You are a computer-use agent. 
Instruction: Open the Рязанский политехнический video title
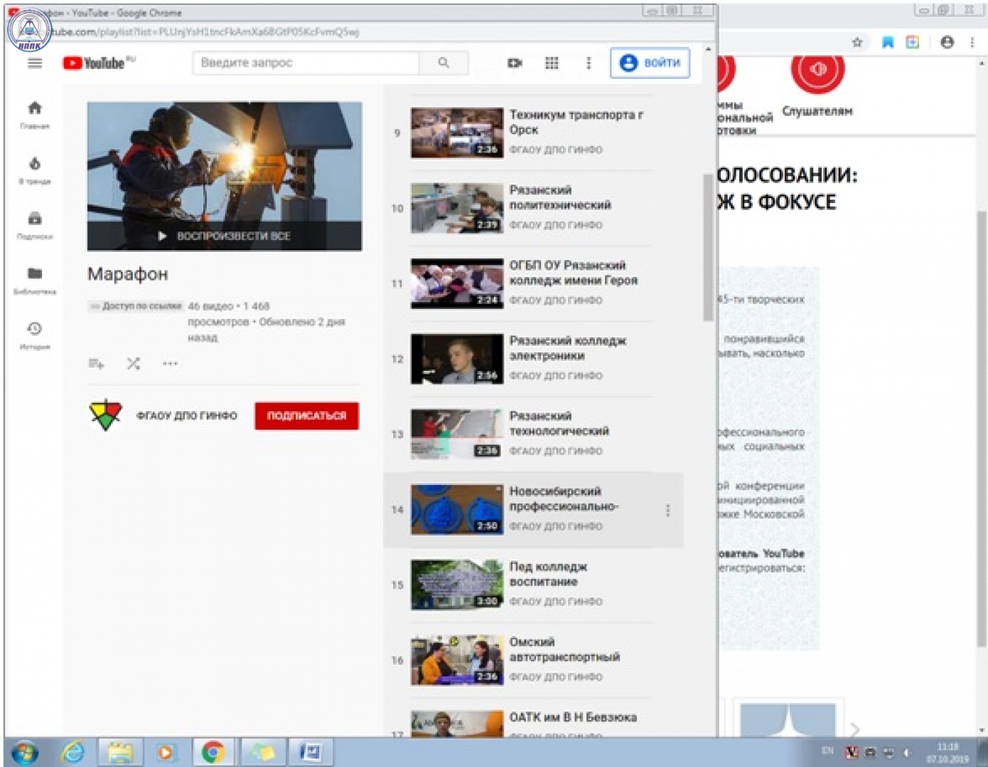click(x=560, y=197)
